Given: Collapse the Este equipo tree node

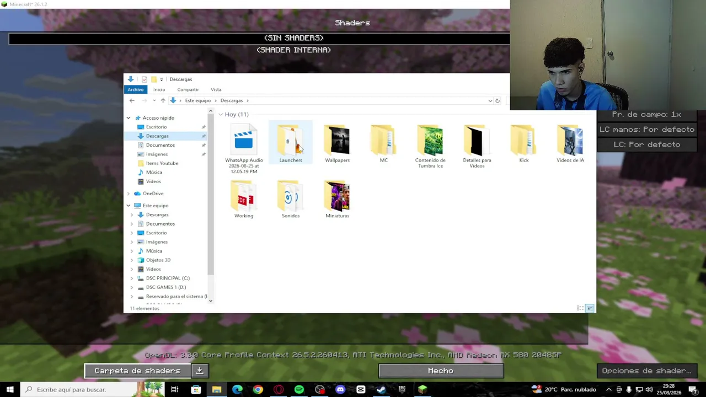Looking at the screenshot, I should [x=129, y=206].
